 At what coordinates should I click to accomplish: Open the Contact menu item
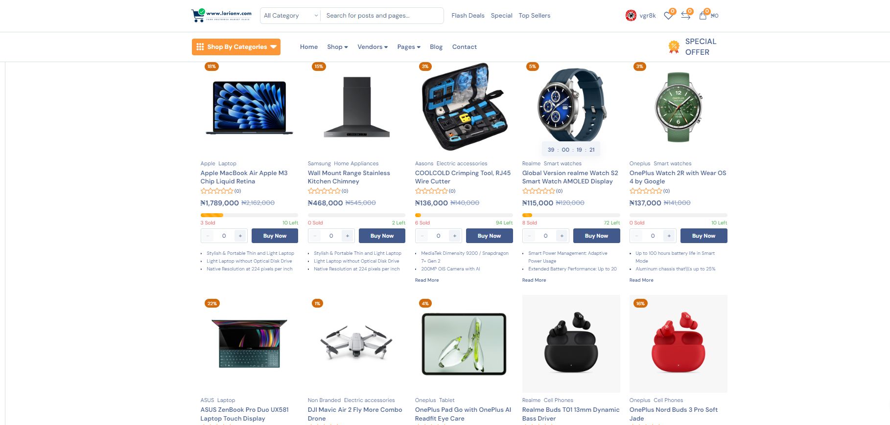[x=465, y=47]
